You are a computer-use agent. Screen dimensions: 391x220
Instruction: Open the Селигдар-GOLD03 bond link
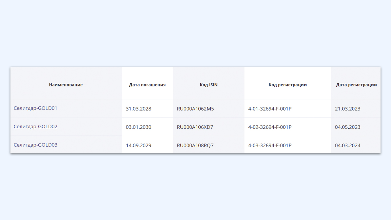coord(35,145)
